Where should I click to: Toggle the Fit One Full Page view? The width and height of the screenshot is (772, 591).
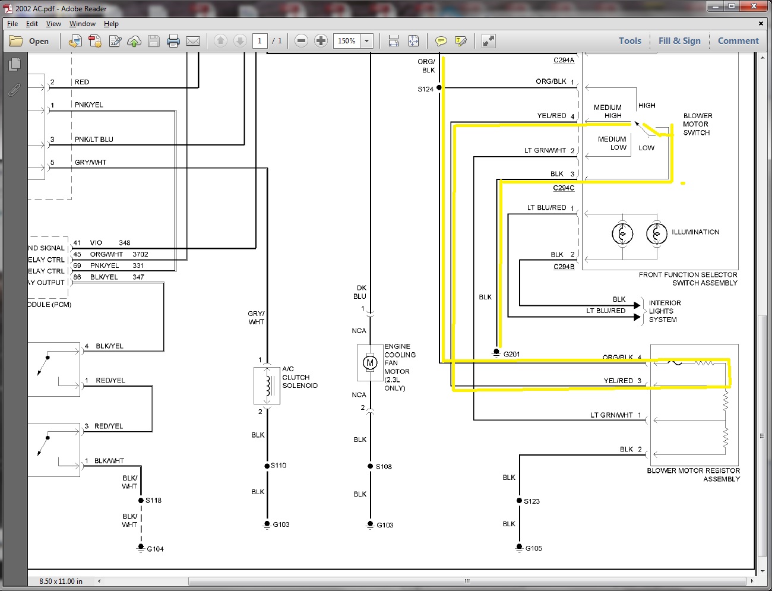[x=413, y=41]
